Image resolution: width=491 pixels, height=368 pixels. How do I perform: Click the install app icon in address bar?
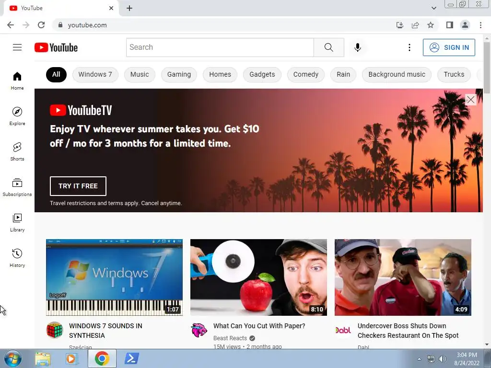tap(400, 25)
